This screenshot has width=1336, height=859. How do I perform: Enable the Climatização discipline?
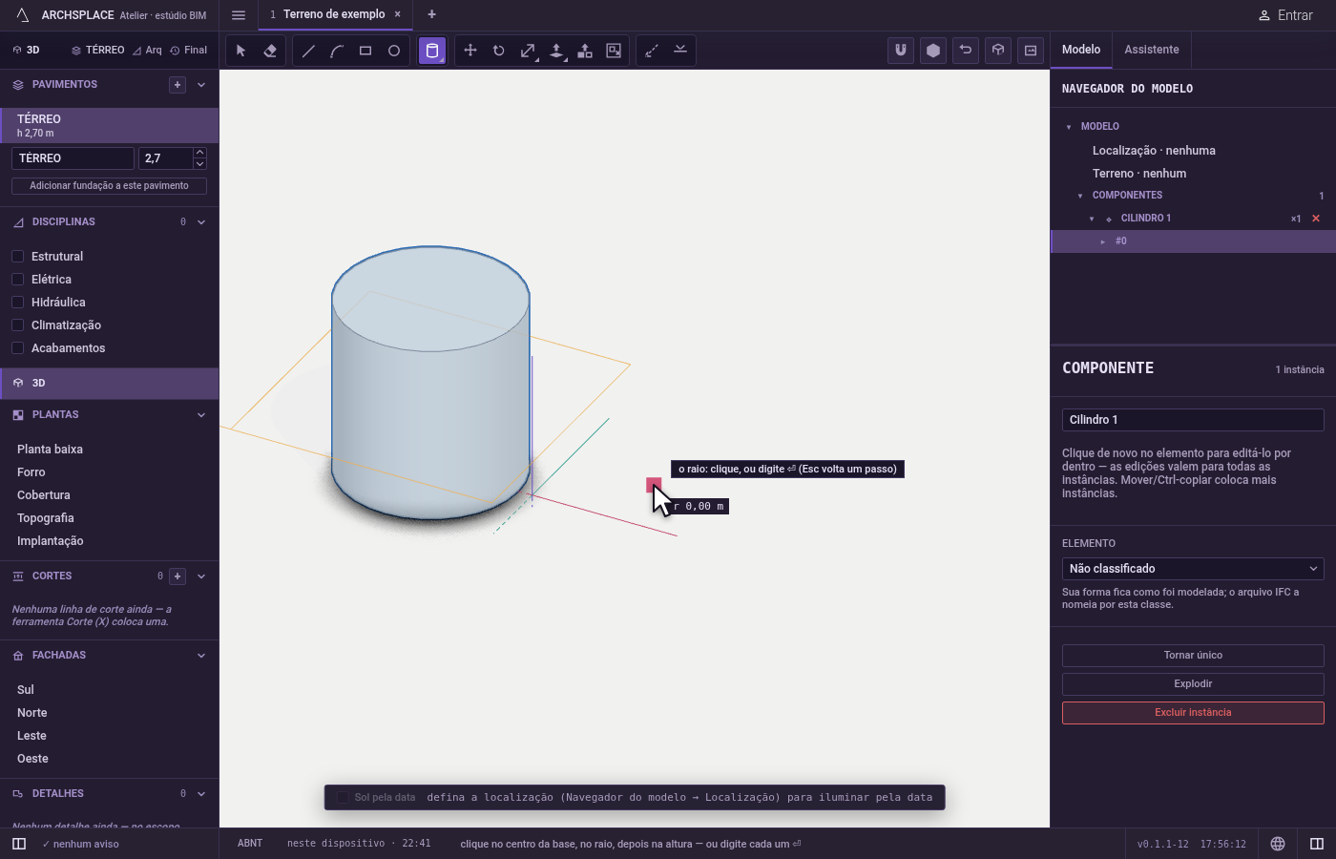pos(17,325)
